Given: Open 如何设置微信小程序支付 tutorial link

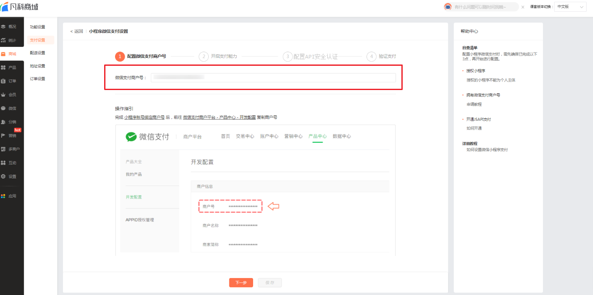Looking at the screenshot, I should [x=487, y=150].
